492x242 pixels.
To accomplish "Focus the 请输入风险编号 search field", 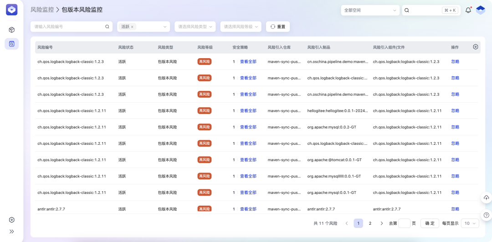I will [68, 27].
